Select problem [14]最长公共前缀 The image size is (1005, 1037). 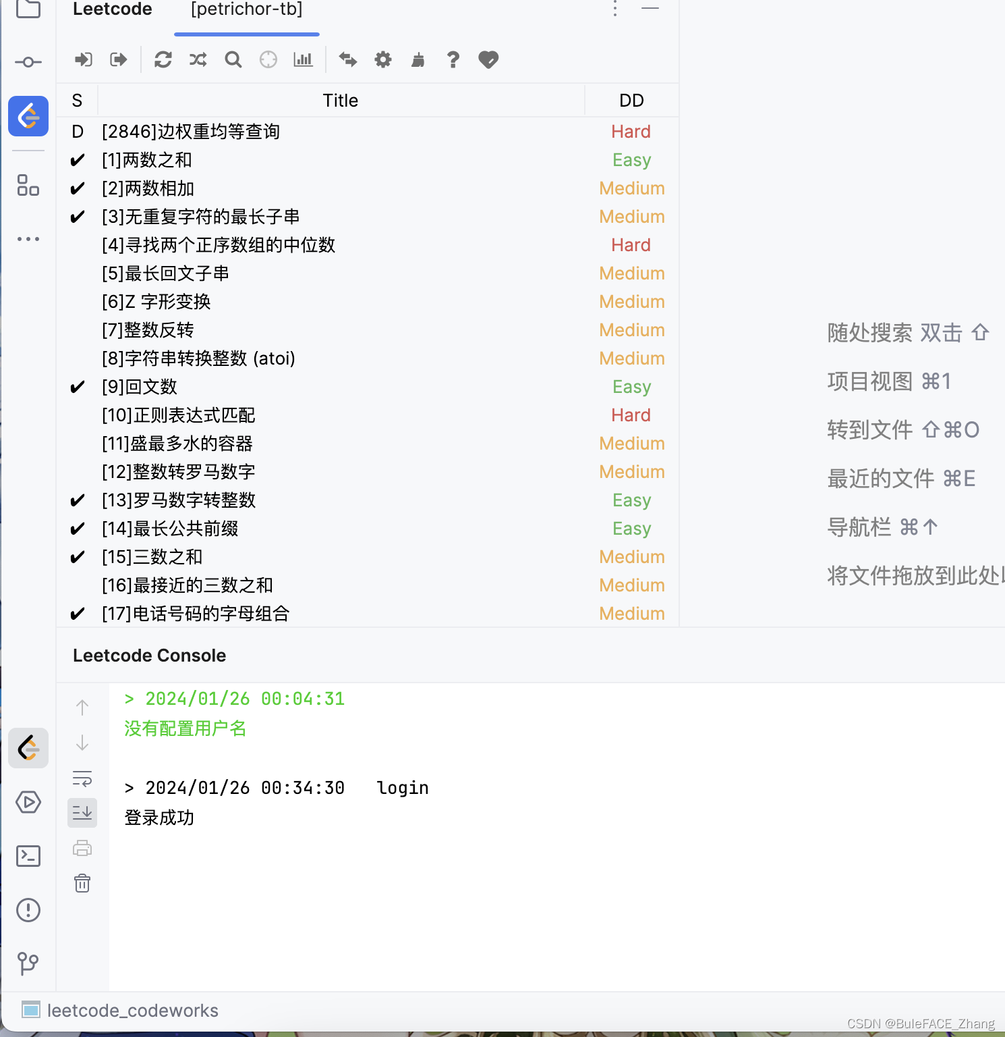point(368,529)
